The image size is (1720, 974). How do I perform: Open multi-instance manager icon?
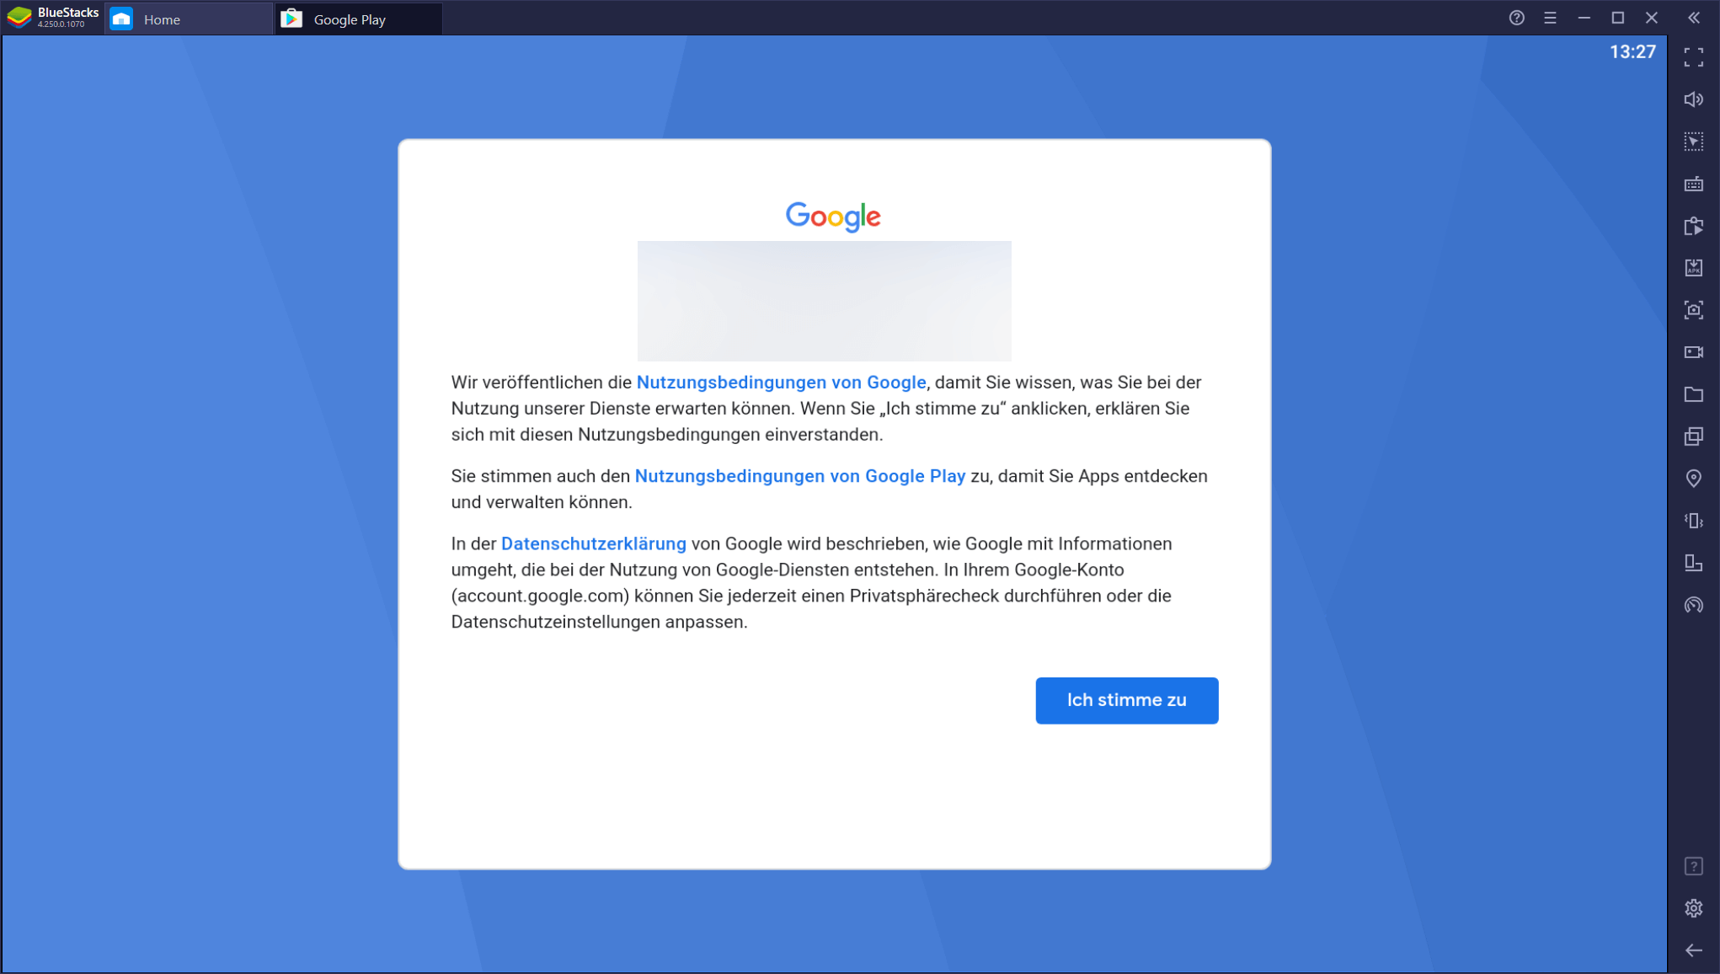(1693, 436)
